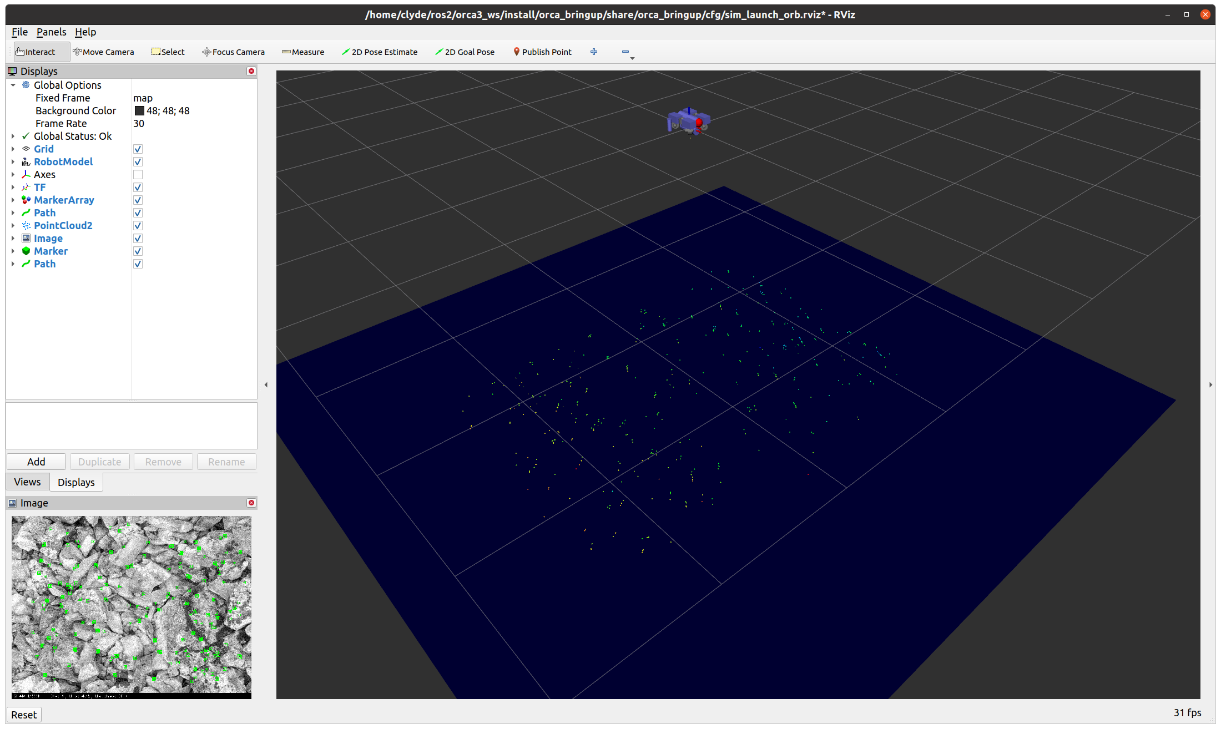Viewport: 1221px width, 729px height.
Task: Click the Background Color swatch
Action: [x=139, y=111]
